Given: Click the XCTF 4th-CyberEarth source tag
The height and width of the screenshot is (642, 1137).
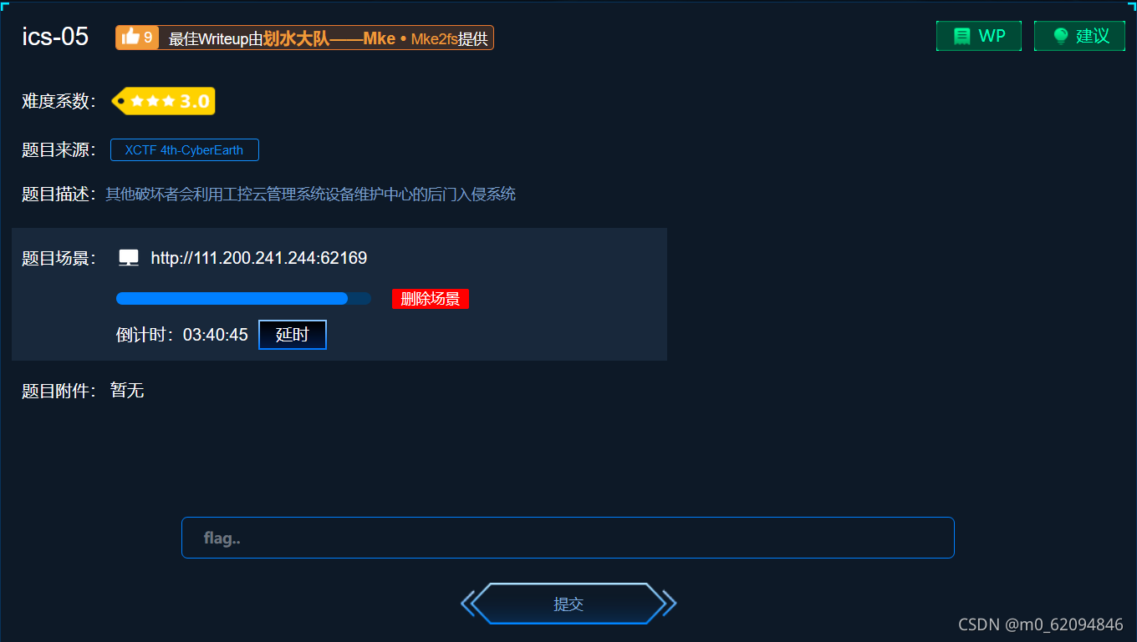Looking at the screenshot, I should [x=185, y=150].
